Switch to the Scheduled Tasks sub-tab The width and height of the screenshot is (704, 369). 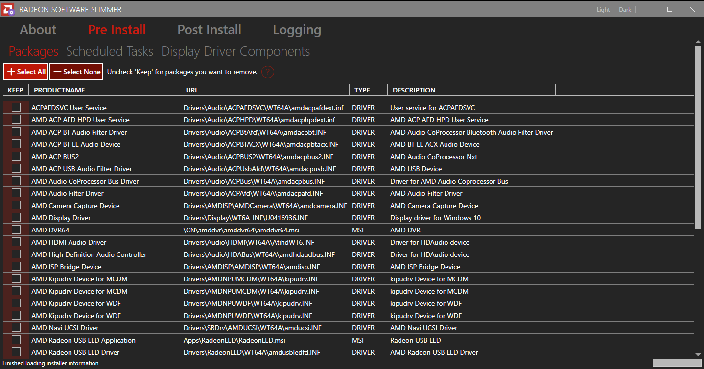click(110, 51)
